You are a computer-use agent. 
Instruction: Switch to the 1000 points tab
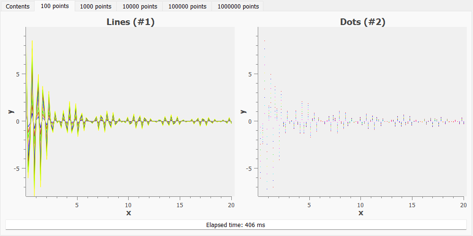point(96,7)
